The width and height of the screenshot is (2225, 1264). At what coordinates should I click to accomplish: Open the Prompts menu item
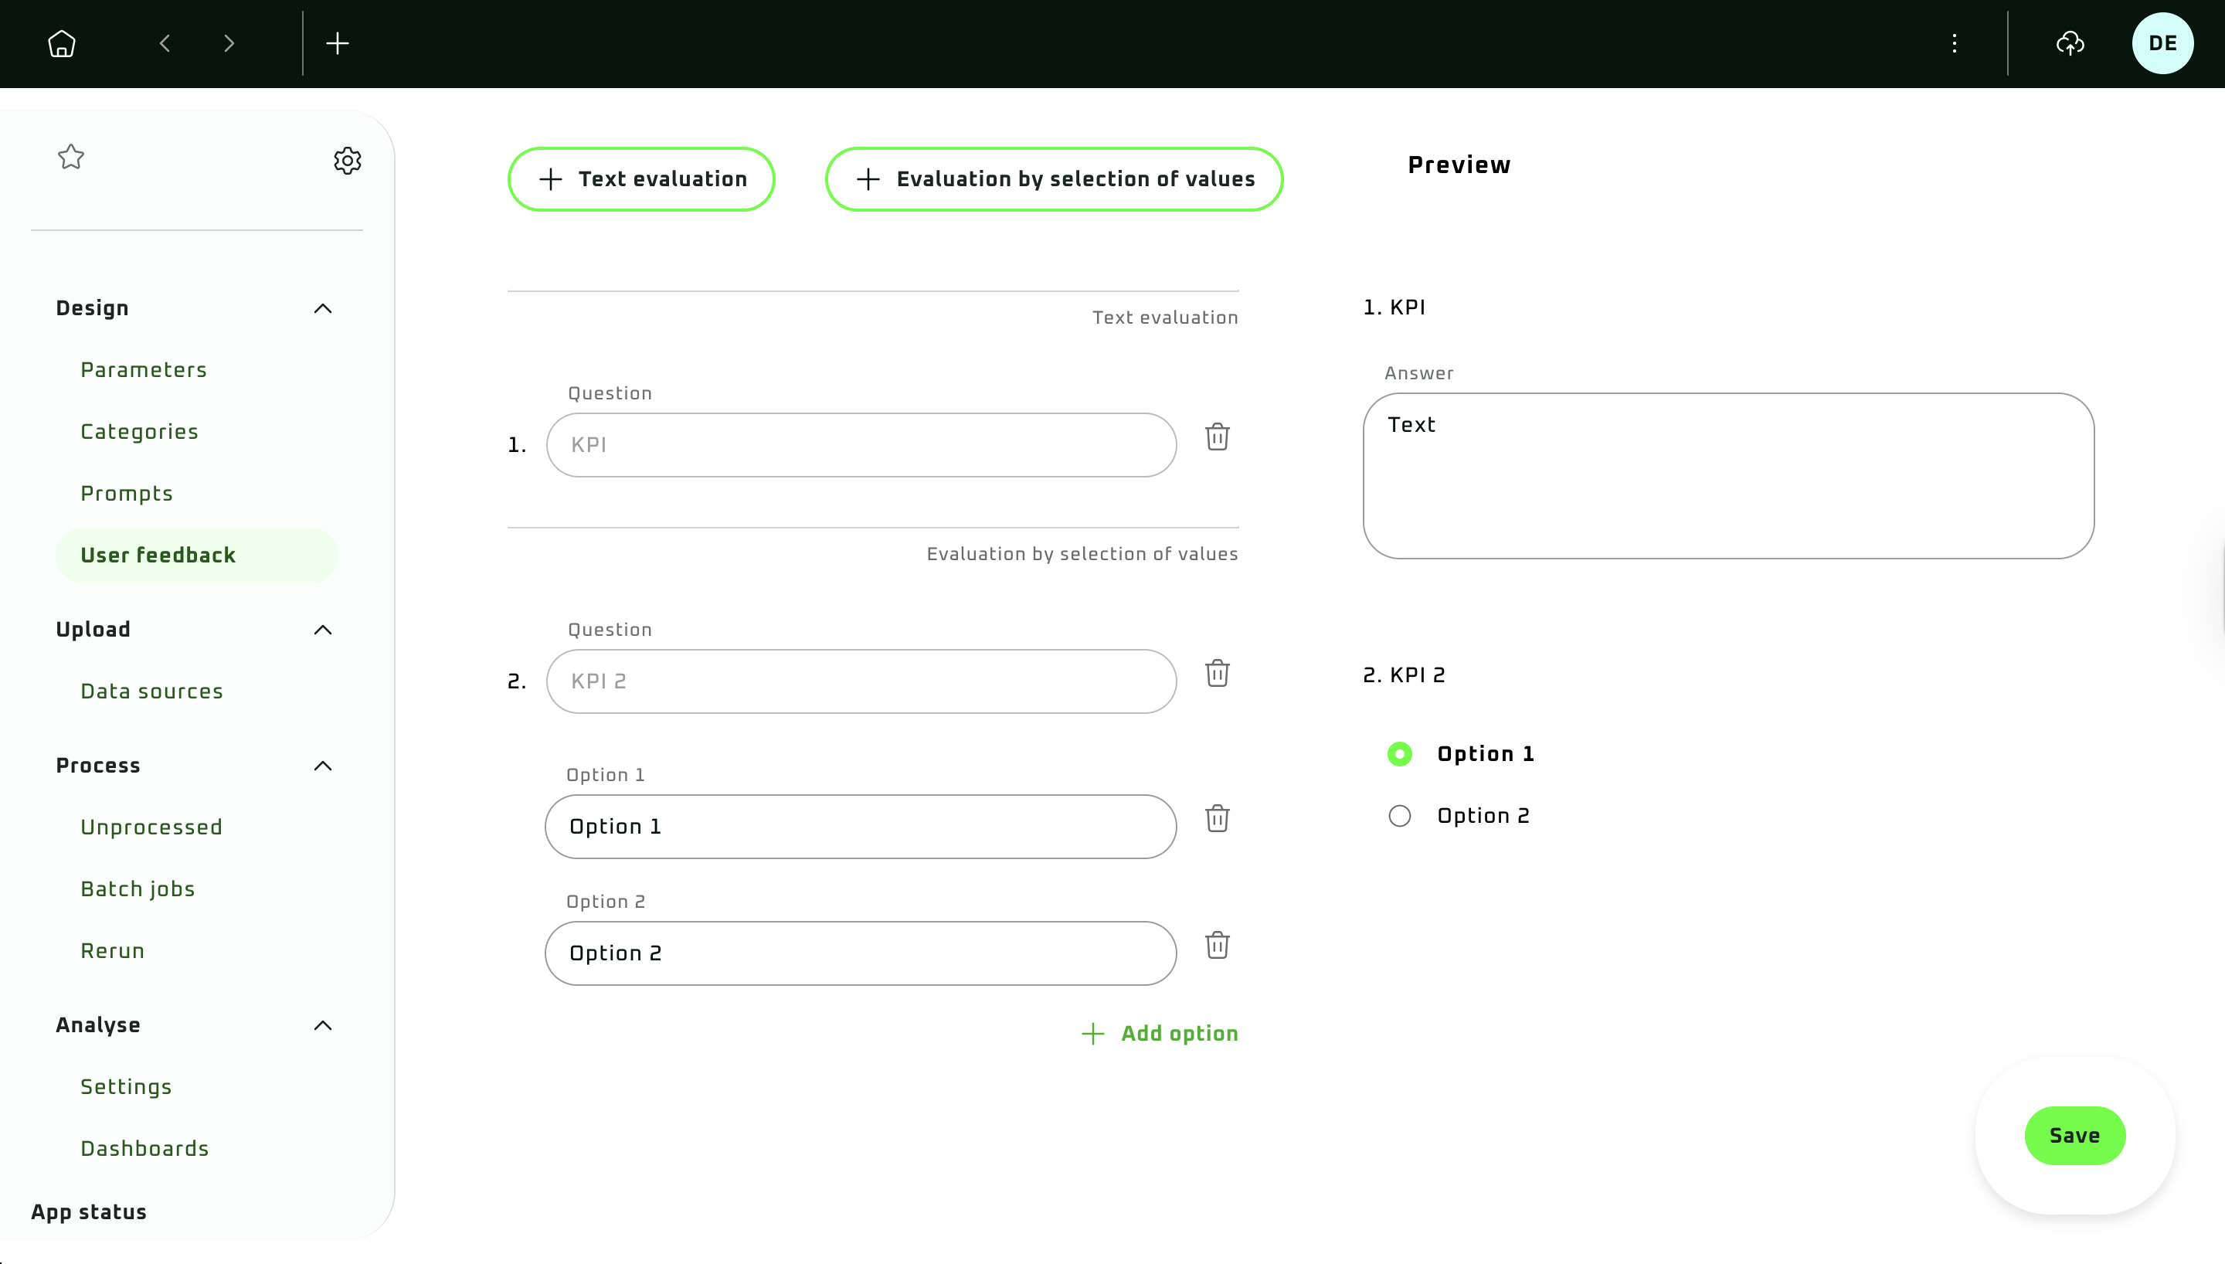coord(127,493)
